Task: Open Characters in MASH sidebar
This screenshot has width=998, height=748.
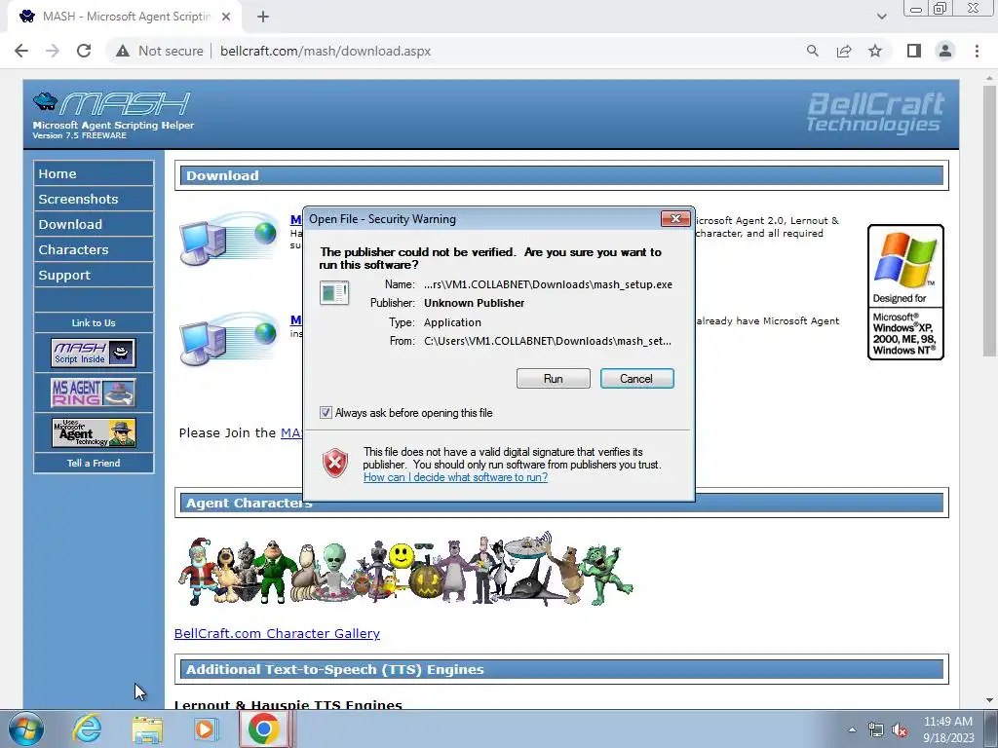Action: pyautogui.click(x=94, y=250)
